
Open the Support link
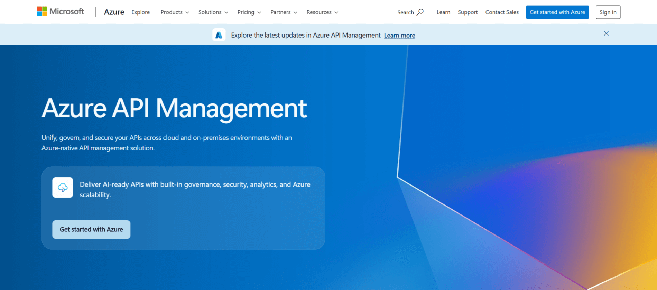pyautogui.click(x=468, y=12)
